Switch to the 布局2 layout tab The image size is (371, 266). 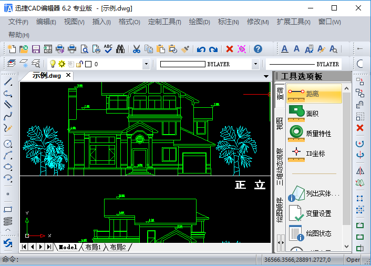[118, 247]
